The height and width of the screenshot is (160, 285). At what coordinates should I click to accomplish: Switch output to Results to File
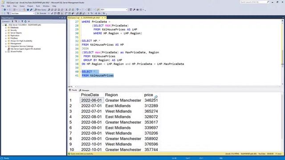pyautogui.click(x=84, y=13)
